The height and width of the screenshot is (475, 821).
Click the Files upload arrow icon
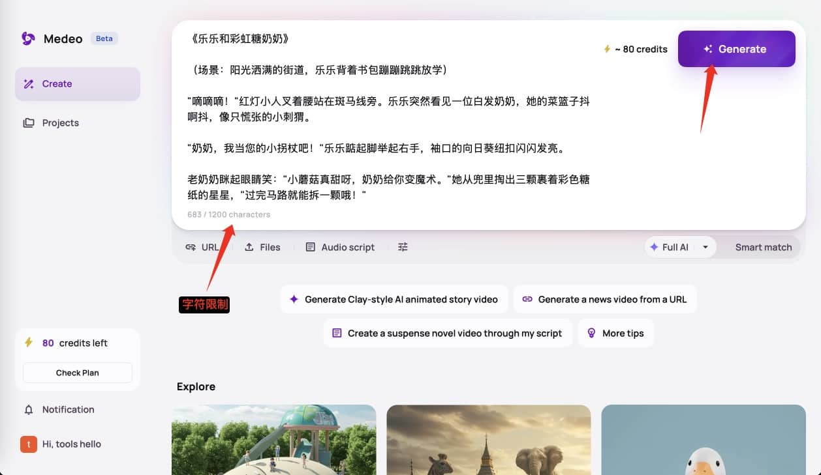pos(249,248)
